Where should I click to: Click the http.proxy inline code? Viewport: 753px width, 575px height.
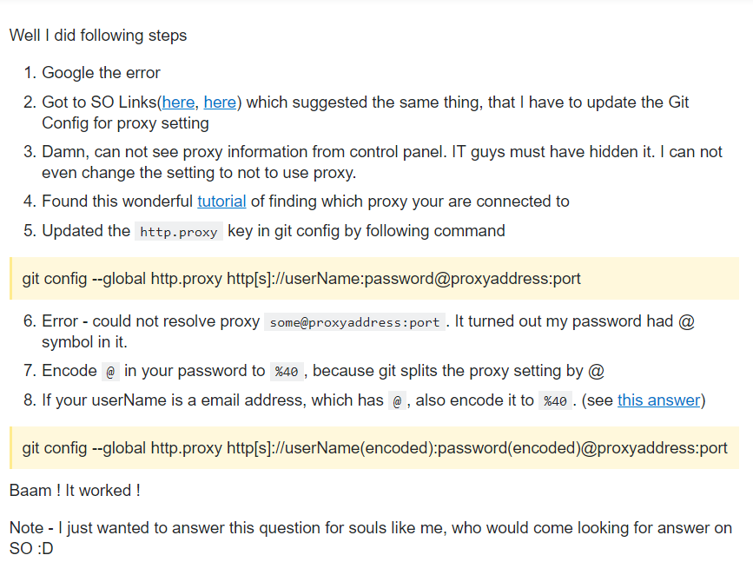[x=179, y=232]
